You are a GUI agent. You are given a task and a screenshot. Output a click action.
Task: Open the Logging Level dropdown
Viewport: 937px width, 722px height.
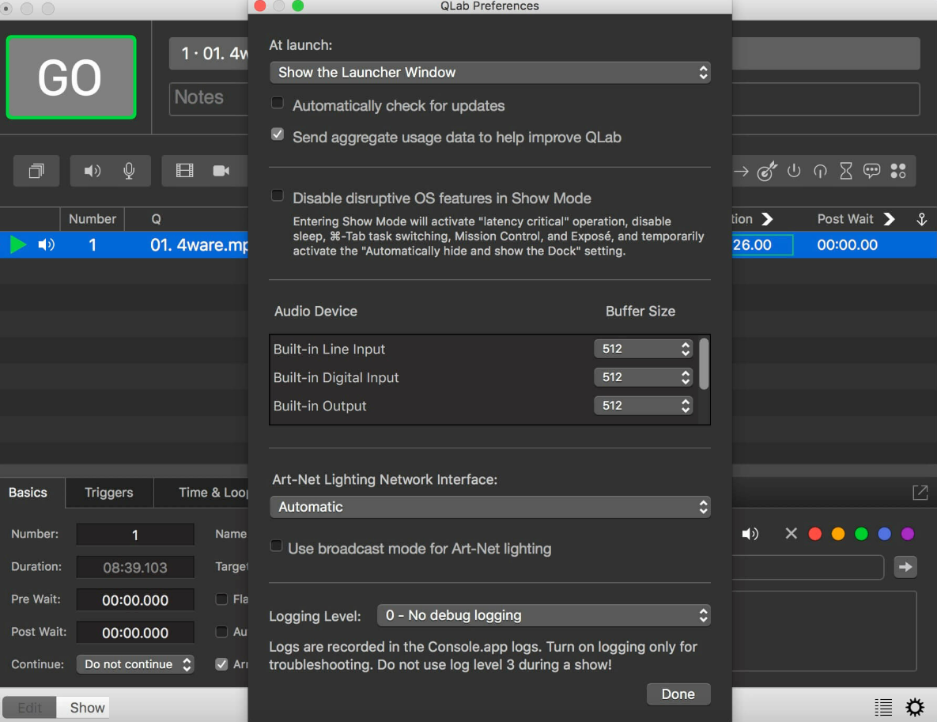coord(544,615)
